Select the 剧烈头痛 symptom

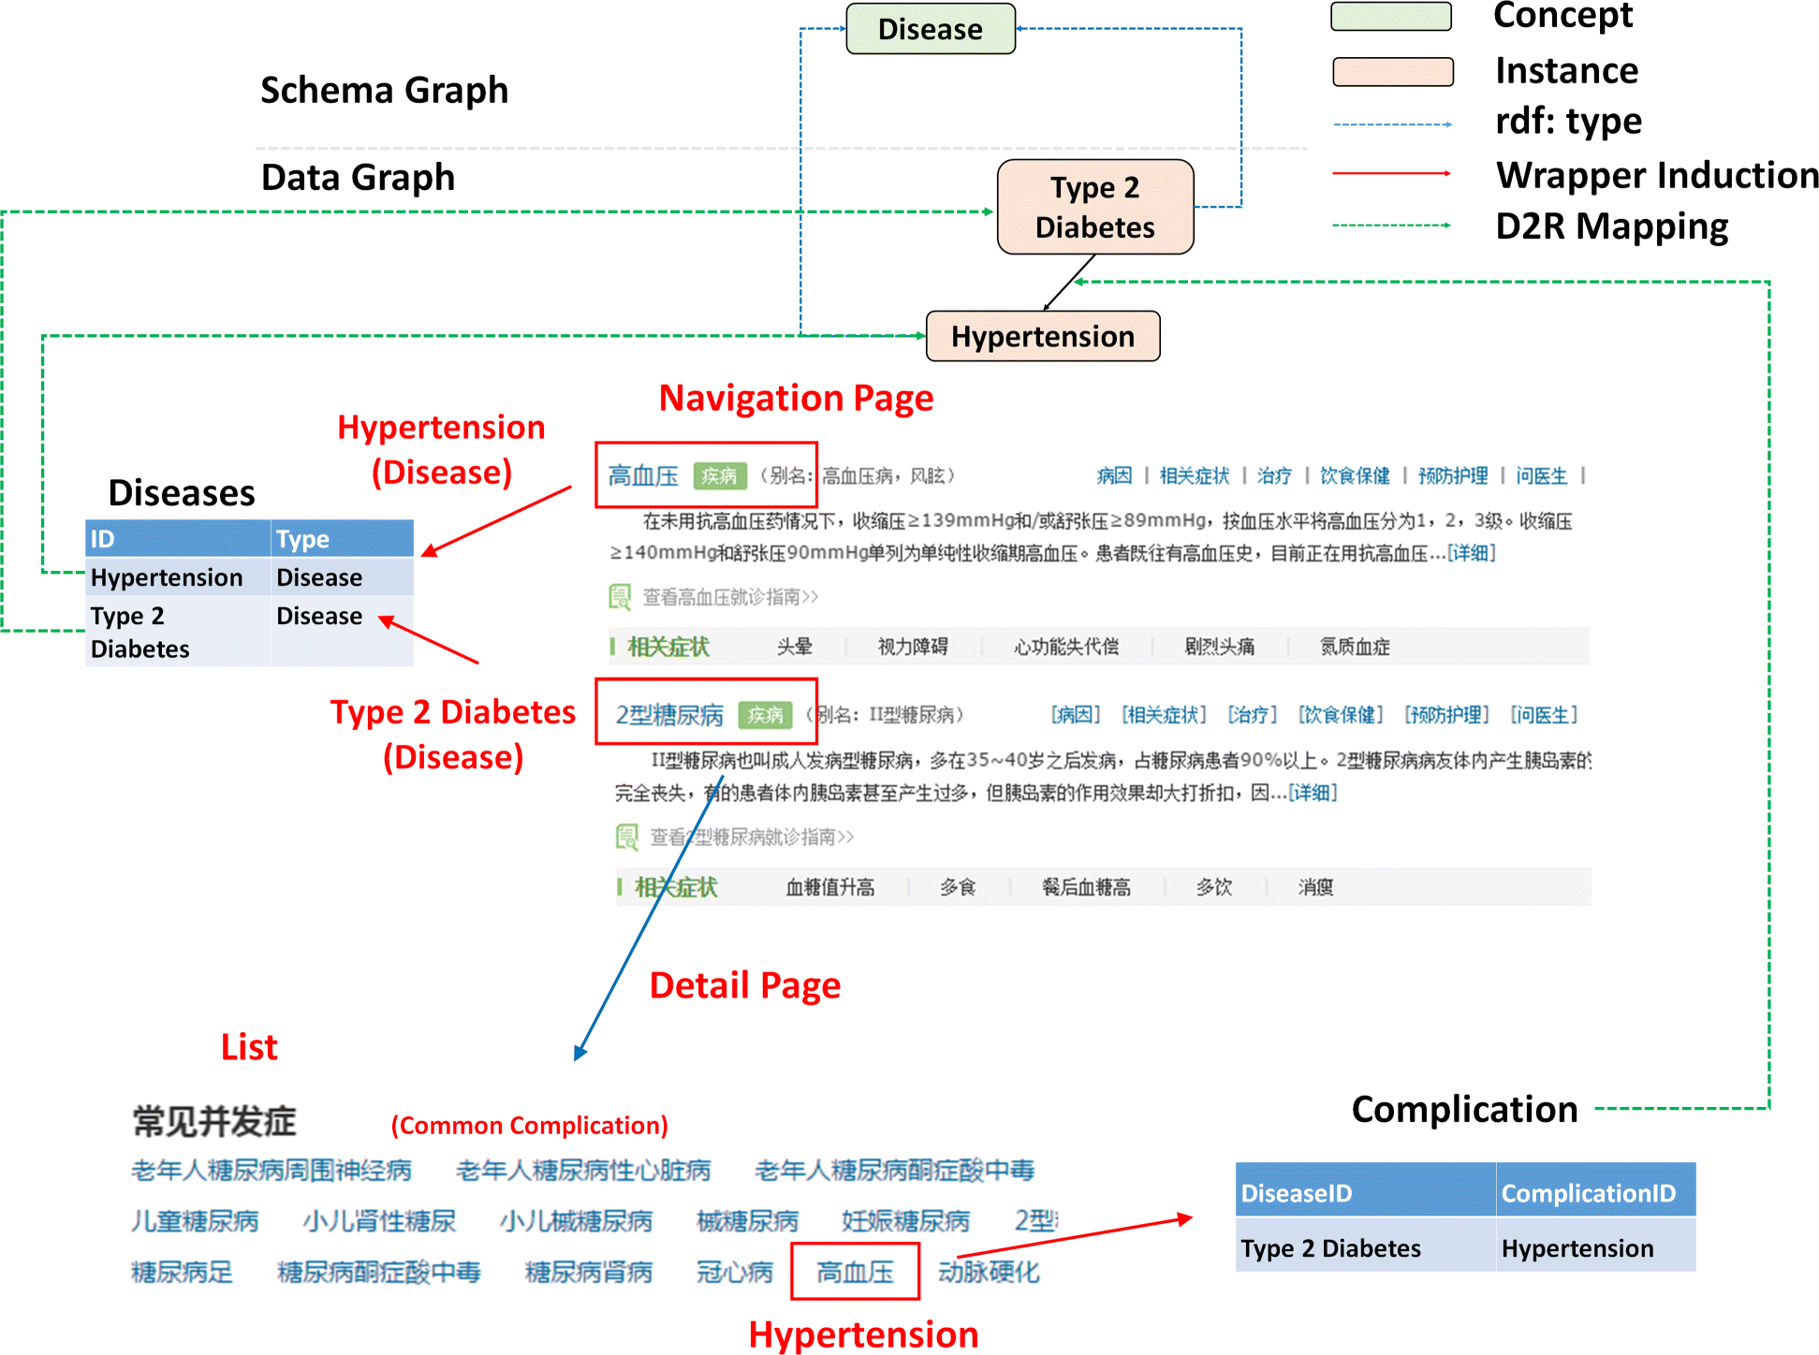(x=1219, y=646)
